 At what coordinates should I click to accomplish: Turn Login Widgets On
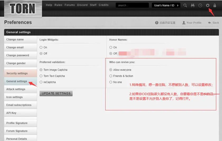41,48
